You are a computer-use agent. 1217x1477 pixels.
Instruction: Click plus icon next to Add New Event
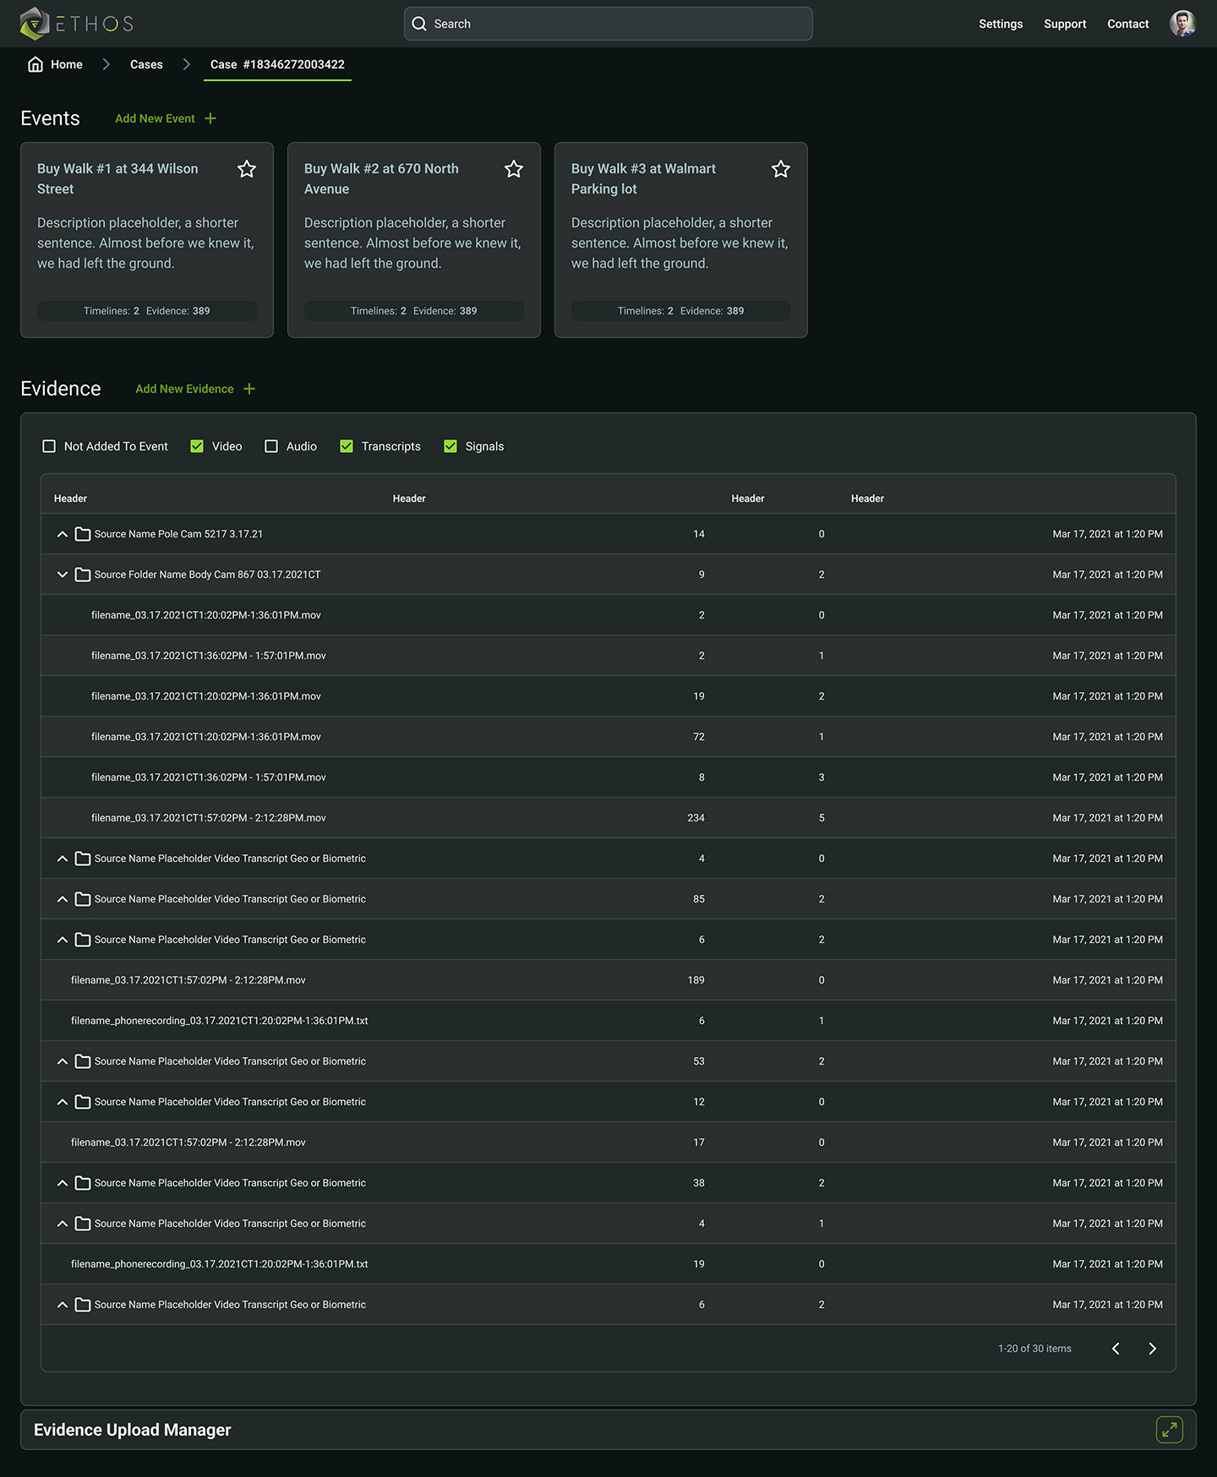click(x=210, y=118)
